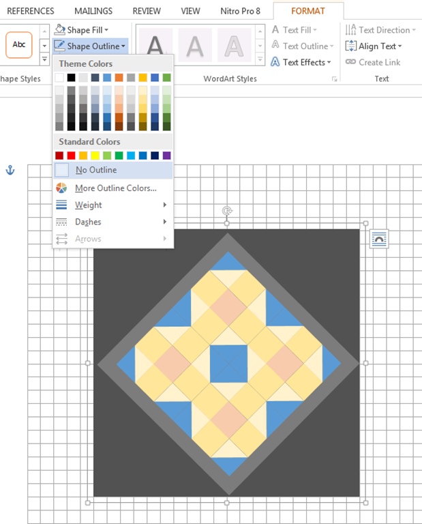This screenshot has width=422, height=524.
Task: Open the Align Text dropdown
Action: (x=374, y=46)
